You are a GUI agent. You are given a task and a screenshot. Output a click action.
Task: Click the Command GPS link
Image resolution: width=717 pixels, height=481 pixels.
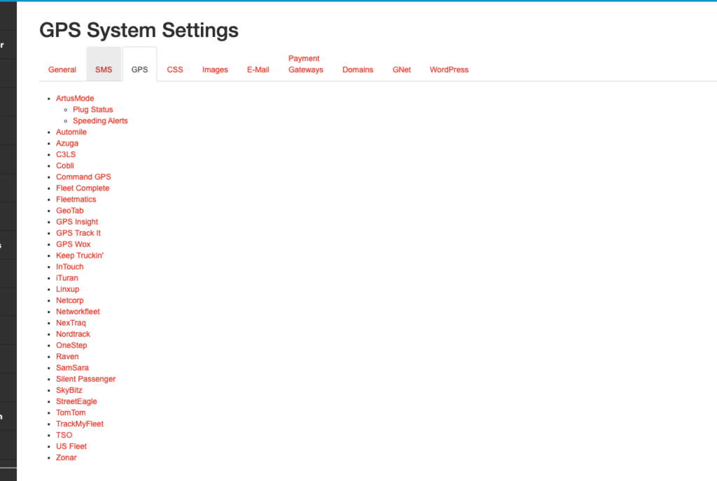(x=83, y=177)
